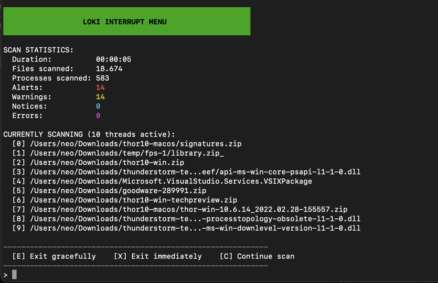
Task: Click the thor10-win-techpreview.zip path
Action: [133, 200]
